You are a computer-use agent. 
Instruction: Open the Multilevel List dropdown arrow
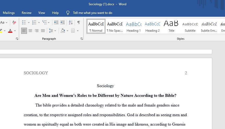point(49,23)
